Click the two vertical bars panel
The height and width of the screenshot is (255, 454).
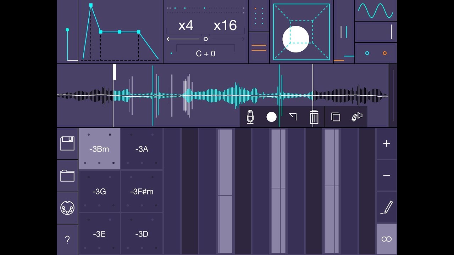344,32
